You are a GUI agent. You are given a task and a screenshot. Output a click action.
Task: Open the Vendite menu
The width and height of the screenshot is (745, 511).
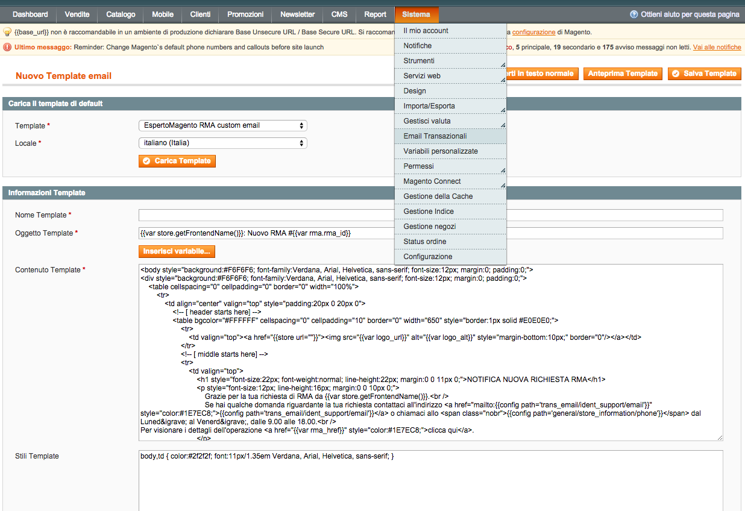pos(77,14)
